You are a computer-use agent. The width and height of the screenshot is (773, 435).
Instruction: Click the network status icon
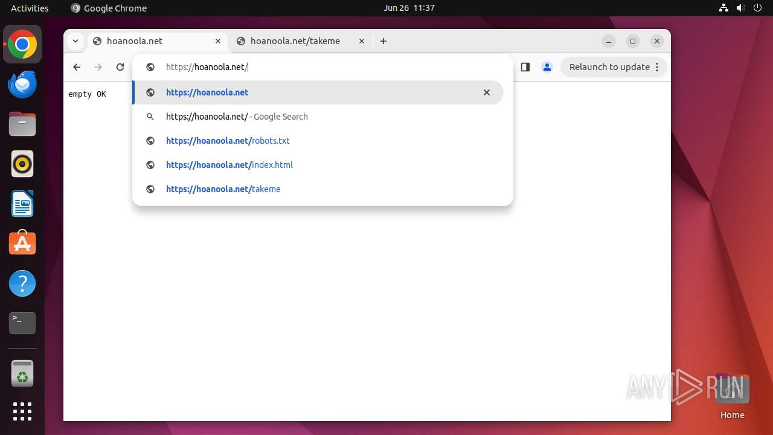pyautogui.click(x=723, y=8)
